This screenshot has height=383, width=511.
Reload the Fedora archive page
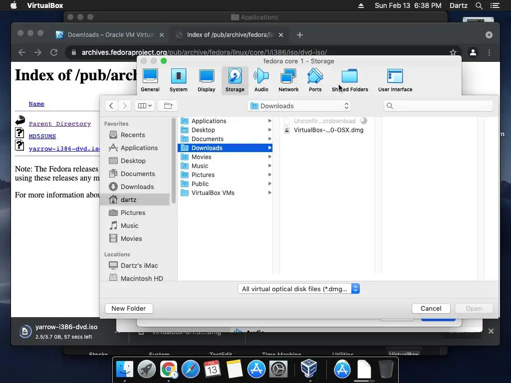[x=54, y=52]
